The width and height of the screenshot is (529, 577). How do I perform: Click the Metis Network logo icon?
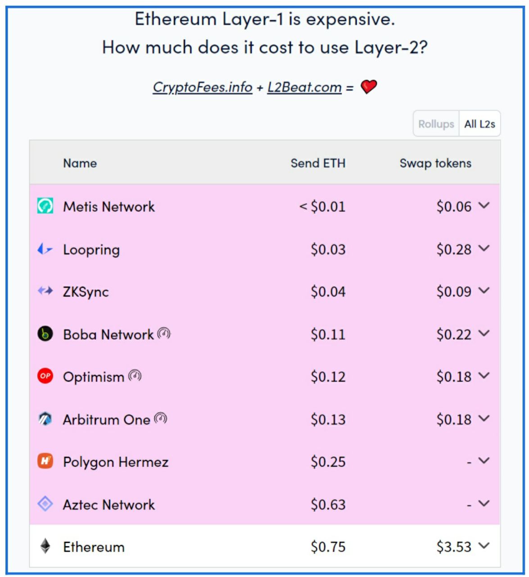point(45,206)
